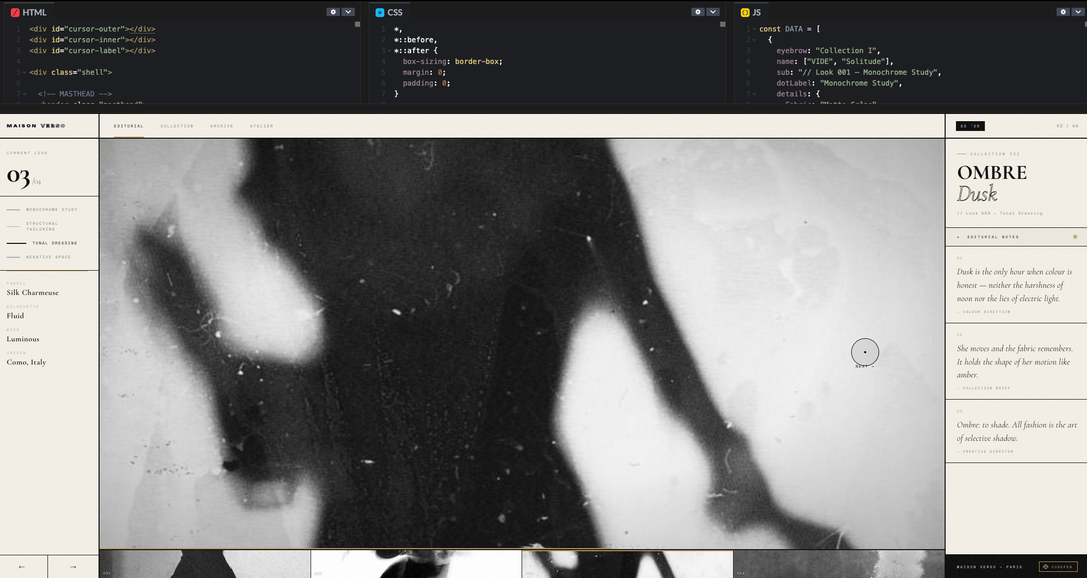Switch to the Collection nav tab

(176, 126)
